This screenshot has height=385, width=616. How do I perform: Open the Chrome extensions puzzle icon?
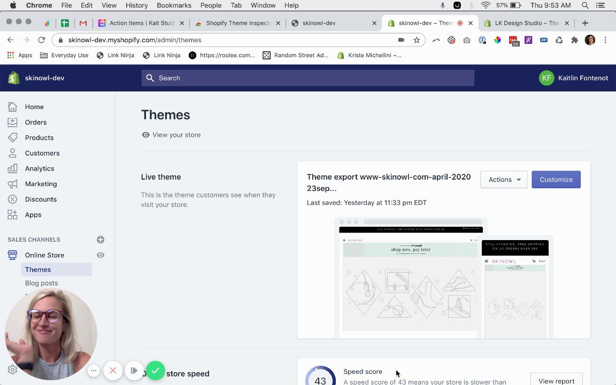[x=574, y=40]
